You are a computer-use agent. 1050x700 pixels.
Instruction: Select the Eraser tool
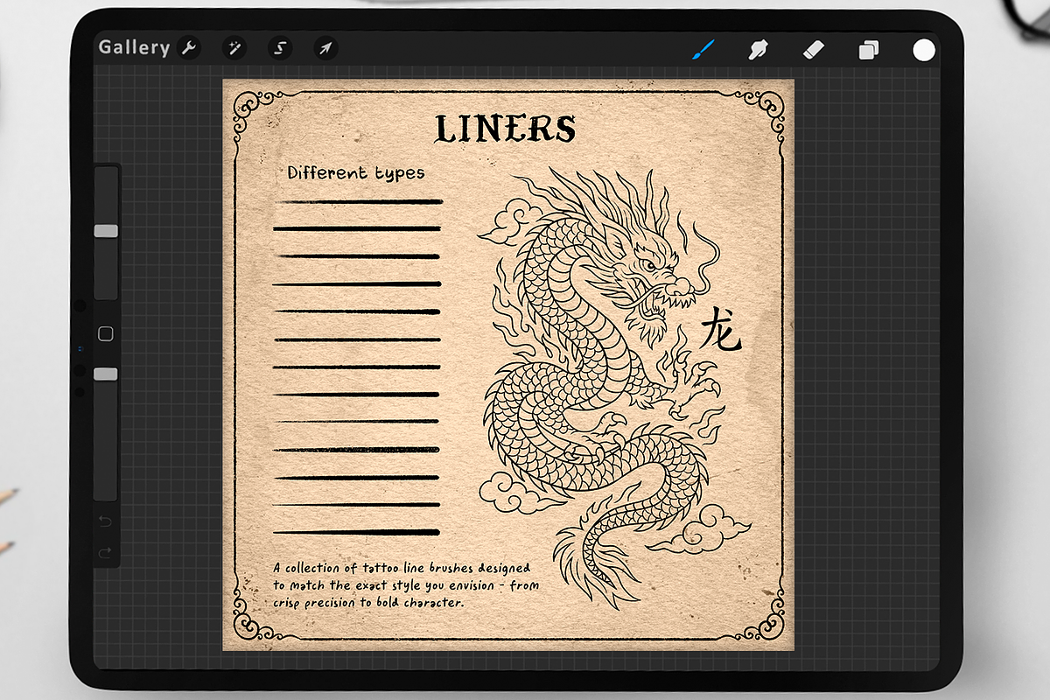[814, 49]
